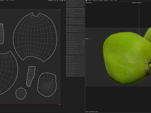This screenshot has width=151, height=113.
Task: Select the large round UV island
Action: pyautogui.click(x=35, y=38)
